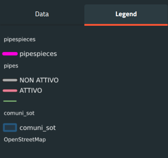The width and height of the screenshot is (168, 158).
Task: Click the pink ATTIVO line symbol
Action: coord(10,91)
